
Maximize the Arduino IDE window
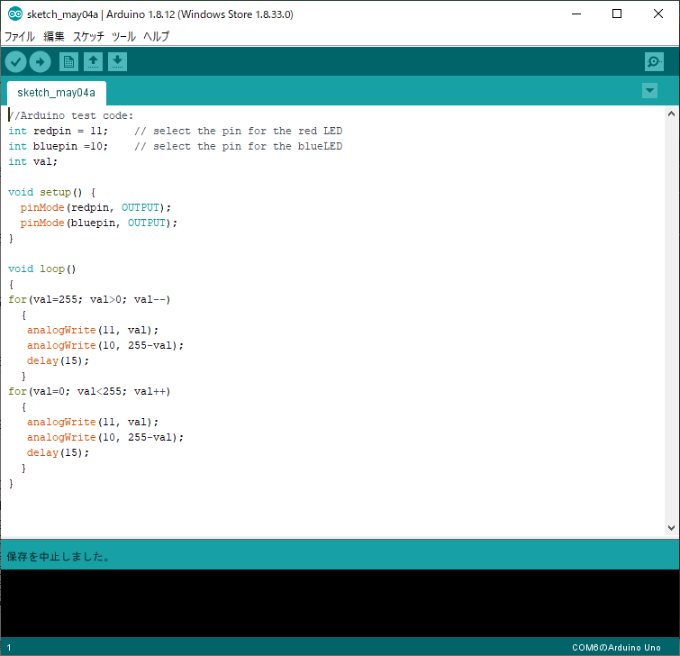617,14
